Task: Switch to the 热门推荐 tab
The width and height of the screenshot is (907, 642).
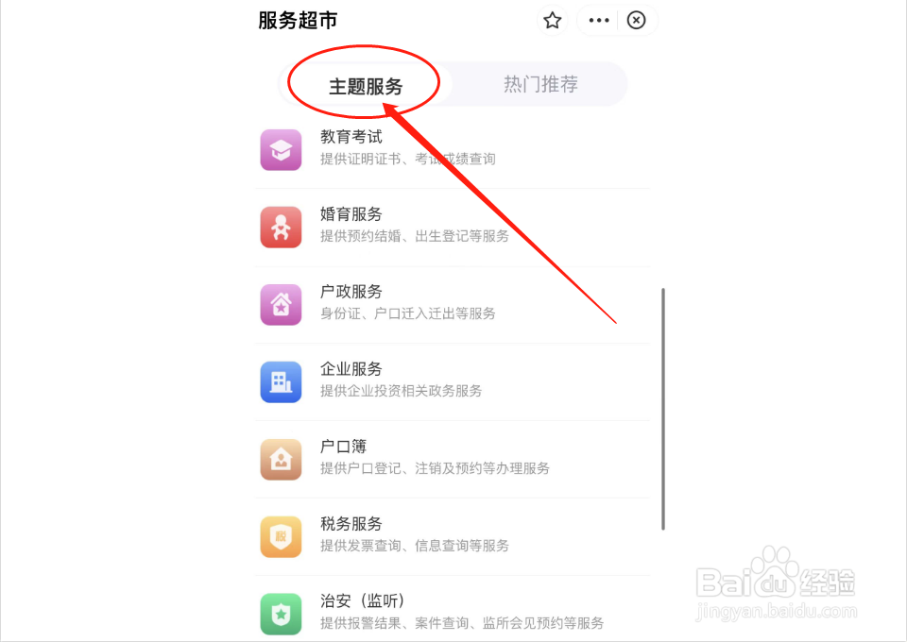Action: tap(540, 84)
